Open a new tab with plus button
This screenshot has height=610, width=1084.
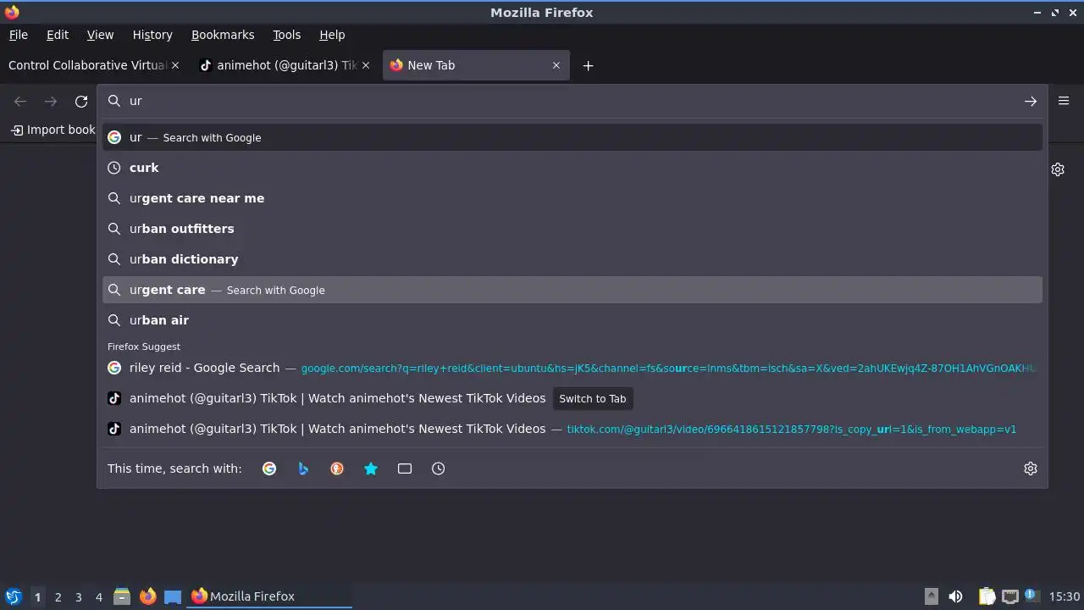[588, 65]
